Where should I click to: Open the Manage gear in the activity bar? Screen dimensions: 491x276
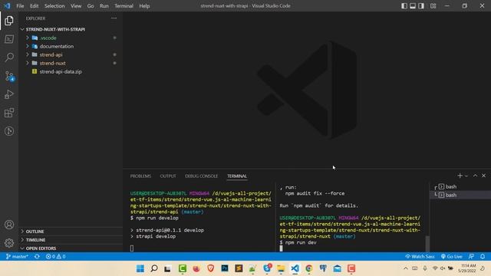pos(9,242)
